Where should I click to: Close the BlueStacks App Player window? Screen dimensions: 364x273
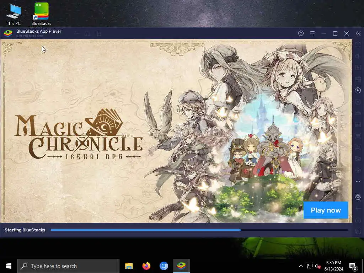click(346, 33)
